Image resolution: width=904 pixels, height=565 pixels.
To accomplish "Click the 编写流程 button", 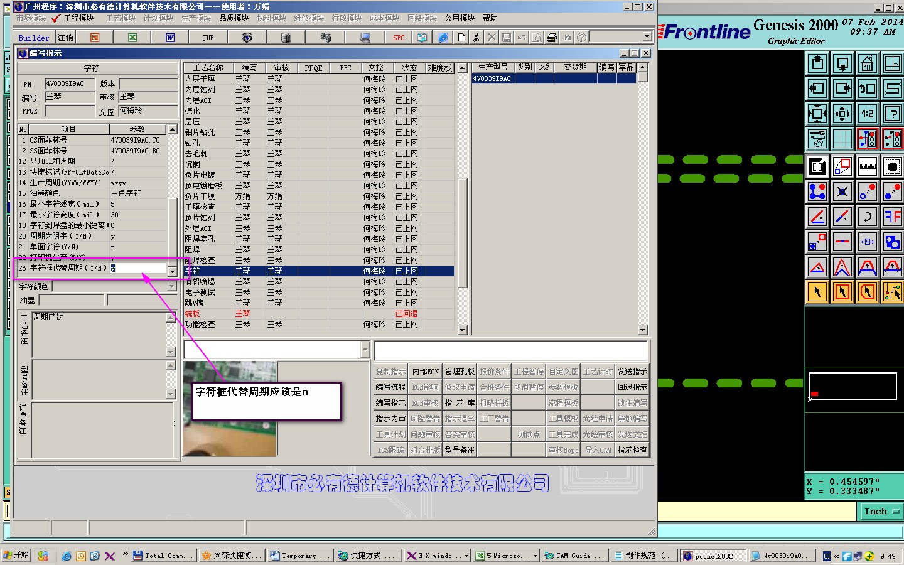I will click(x=391, y=387).
